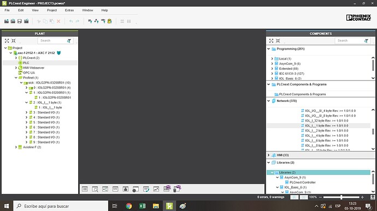377x211 pixels.
Task: Open the logic analyzer chart icon
Action: pos(156,189)
